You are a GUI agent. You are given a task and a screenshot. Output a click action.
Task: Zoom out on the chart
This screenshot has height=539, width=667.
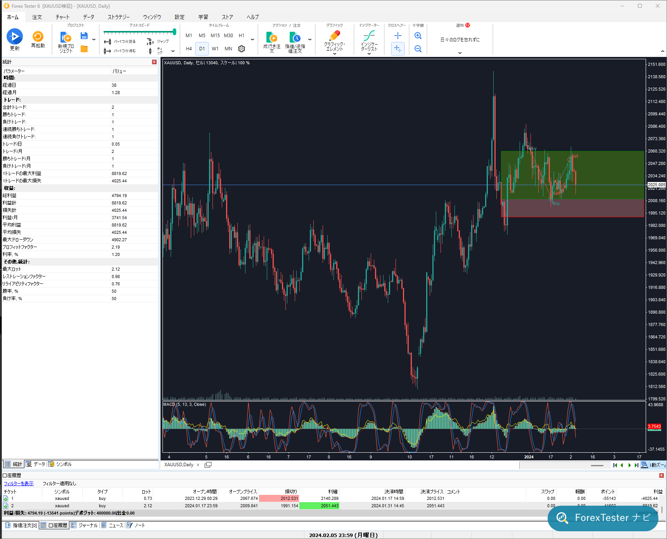pyautogui.click(x=418, y=49)
